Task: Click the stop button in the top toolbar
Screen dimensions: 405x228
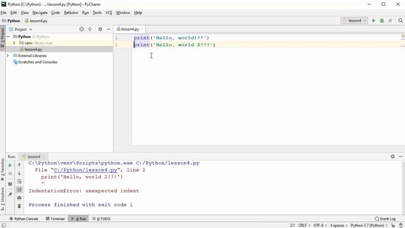Action: [x=390, y=21]
